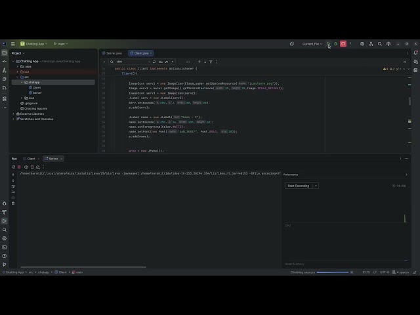The height and width of the screenshot is (315, 420).
Task: Expand the .idea folder in the project tree
Action: [x=18, y=66]
